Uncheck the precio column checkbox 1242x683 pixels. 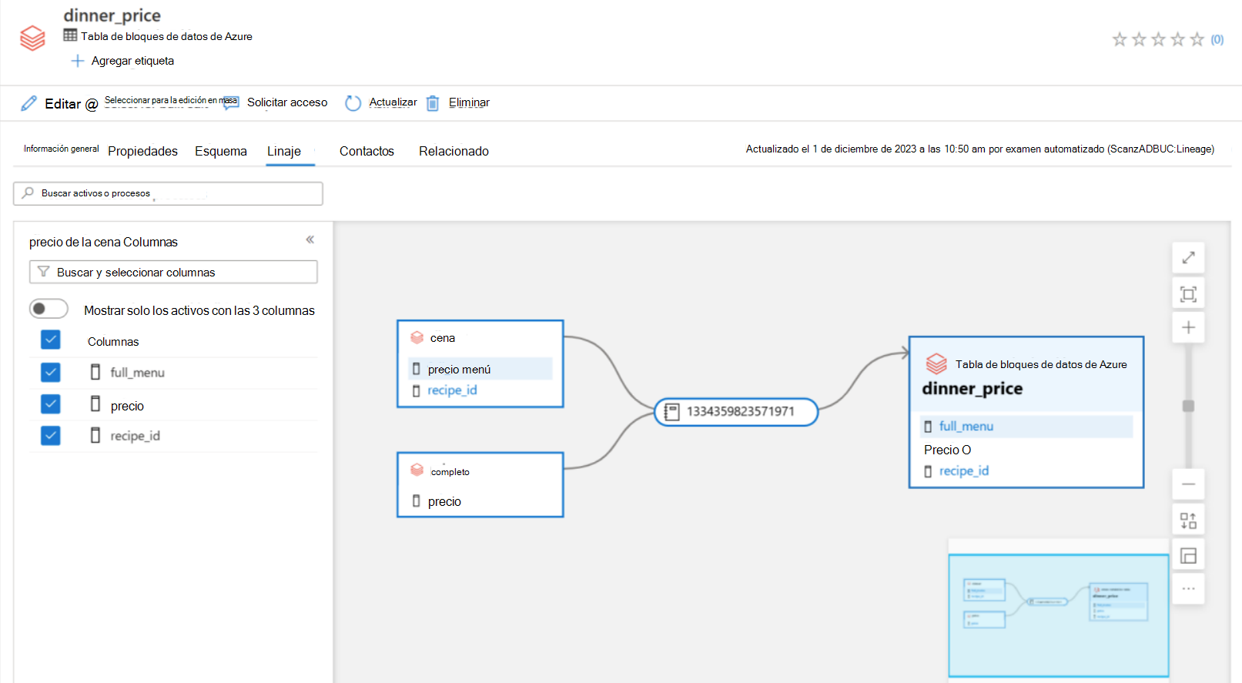click(51, 404)
